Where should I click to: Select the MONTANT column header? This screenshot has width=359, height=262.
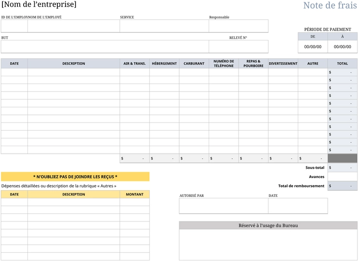134,194
